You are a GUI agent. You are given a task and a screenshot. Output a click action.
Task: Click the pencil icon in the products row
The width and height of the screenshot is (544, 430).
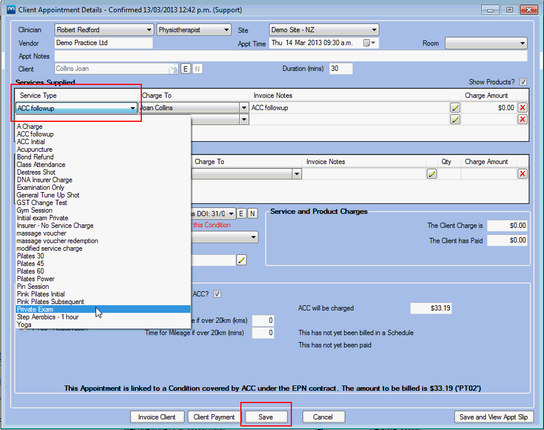[431, 174]
